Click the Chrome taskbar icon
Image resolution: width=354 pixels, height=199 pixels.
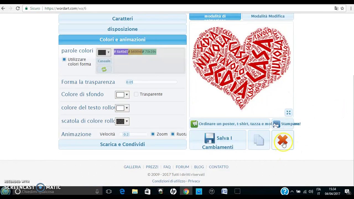(x=186, y=192)
